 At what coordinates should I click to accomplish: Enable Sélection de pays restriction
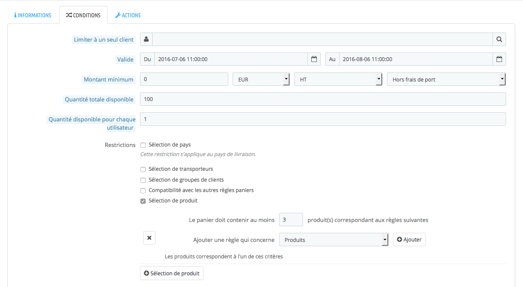pos(143,145)
